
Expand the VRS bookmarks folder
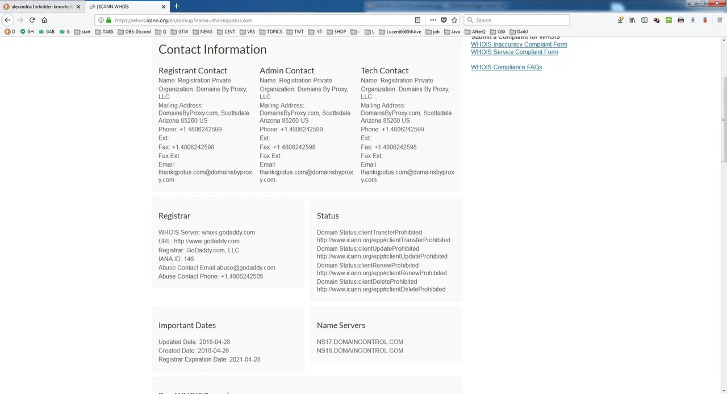pyautogui.click(x=247, y=32)
